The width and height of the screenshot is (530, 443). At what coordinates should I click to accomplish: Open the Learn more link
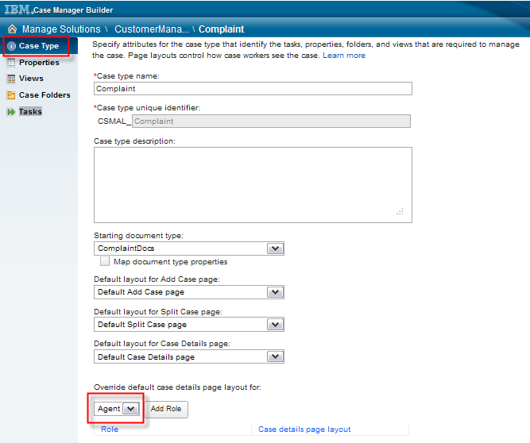click(x=344, y=56)
